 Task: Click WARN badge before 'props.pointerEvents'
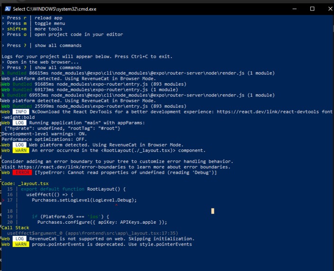[21, 245]
